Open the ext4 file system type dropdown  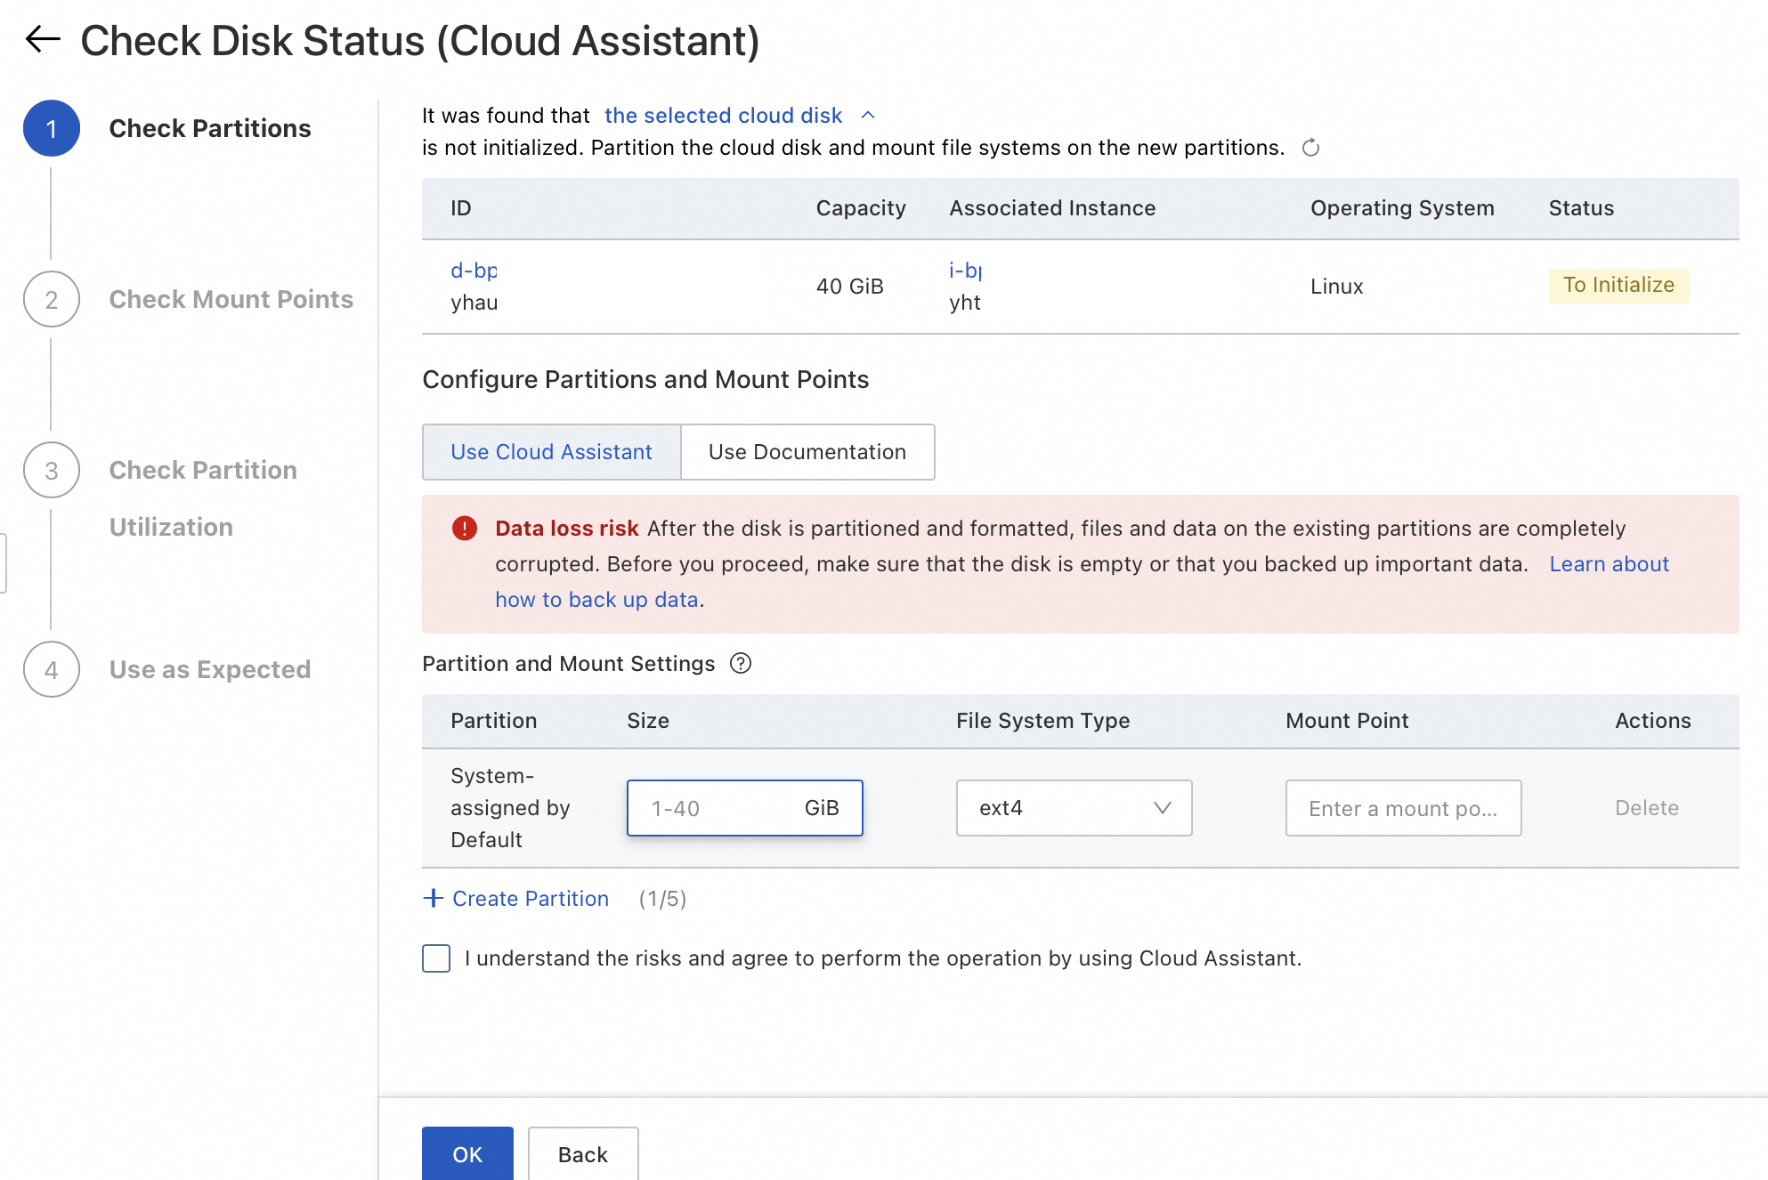(x=1075, y=808)
